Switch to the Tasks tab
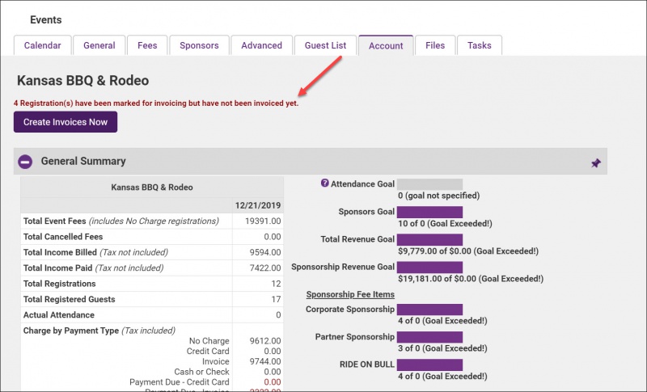647x392 pixels. coord(480,46)
